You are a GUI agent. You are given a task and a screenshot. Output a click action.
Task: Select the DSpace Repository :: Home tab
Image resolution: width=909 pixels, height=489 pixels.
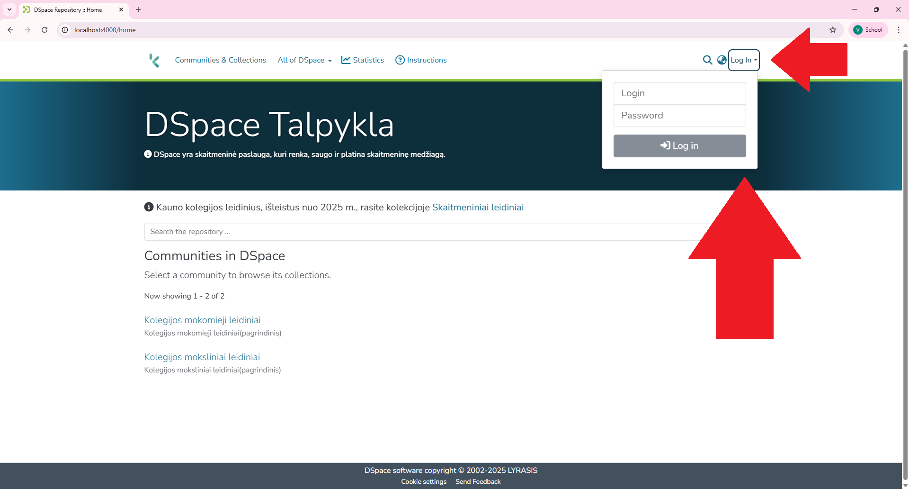[73, 9]
